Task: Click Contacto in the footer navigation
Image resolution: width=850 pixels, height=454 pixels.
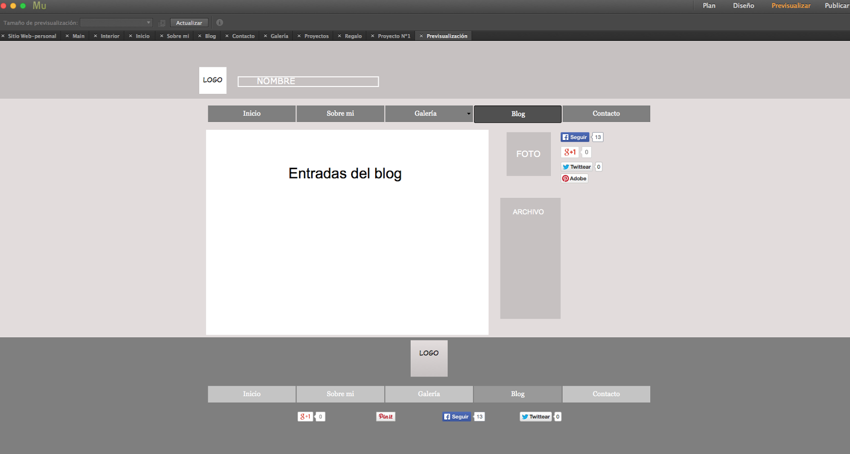Action: [x=606, y=394]
